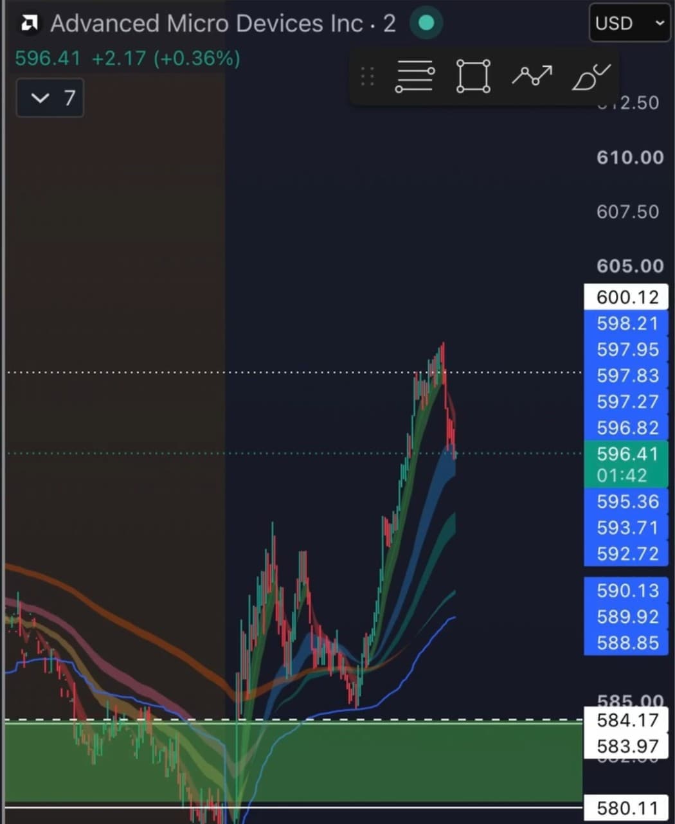Grab the toolbar drag handle dots
Image resolution: width=675 pixels, height=824 pixels.
pyautogui.click(x=368, y=76)
